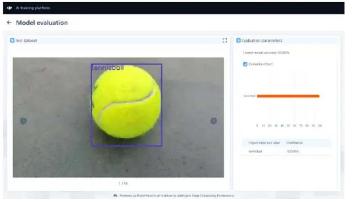Expand test dataset image to fullscreen
345x199 pixels.
pos(225,40)
